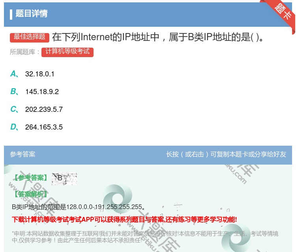Click the 【答案解析】 green label
The height and width of the screenshot is (252, 296).
pyautogui.click(x=31, y=194)
